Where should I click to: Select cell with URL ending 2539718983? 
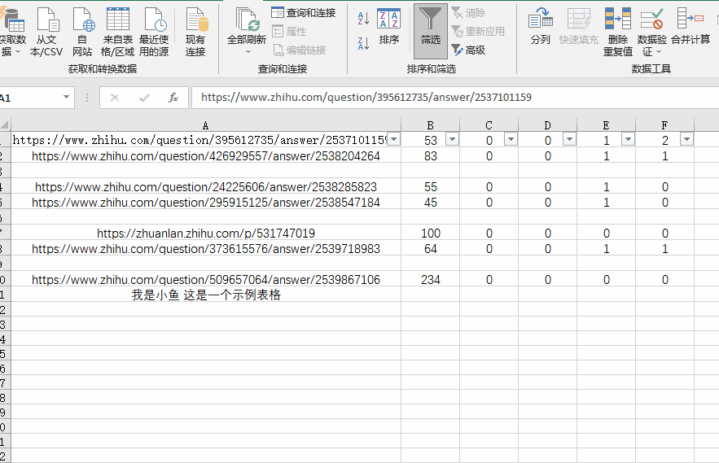[x=206, y=248]
